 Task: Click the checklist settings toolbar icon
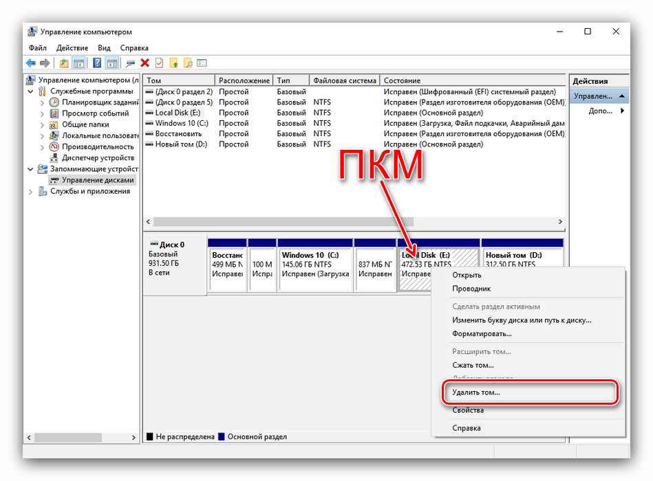pos(202,63)
